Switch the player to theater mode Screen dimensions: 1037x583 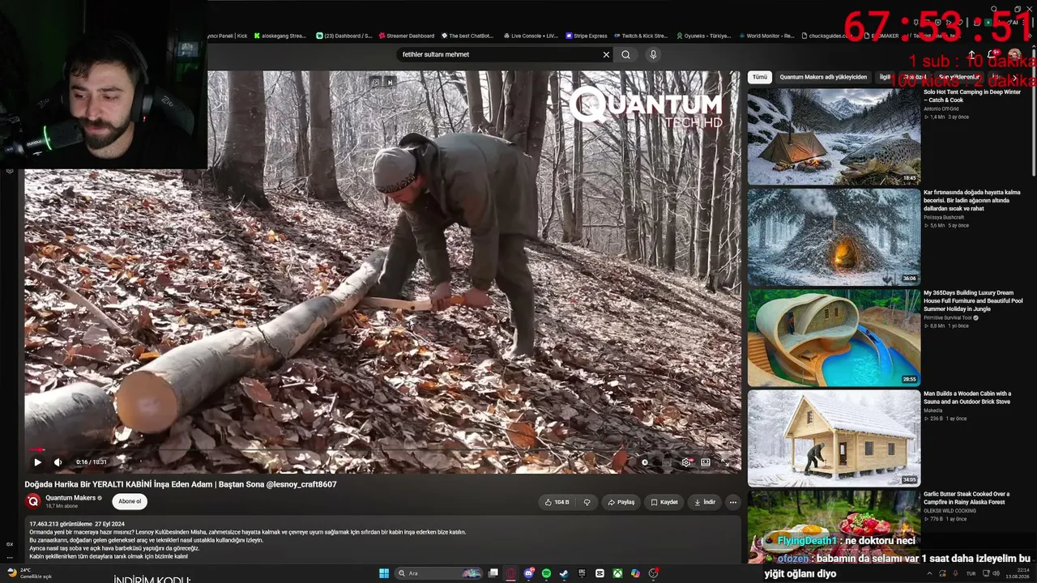[x=706, y=462]
